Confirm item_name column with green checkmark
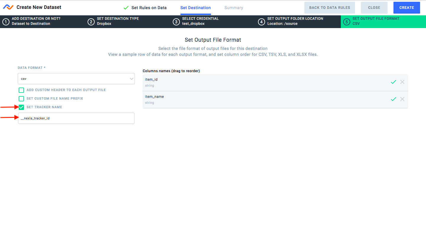The height and width of the screenshot is (243, 426). point(393,99)
